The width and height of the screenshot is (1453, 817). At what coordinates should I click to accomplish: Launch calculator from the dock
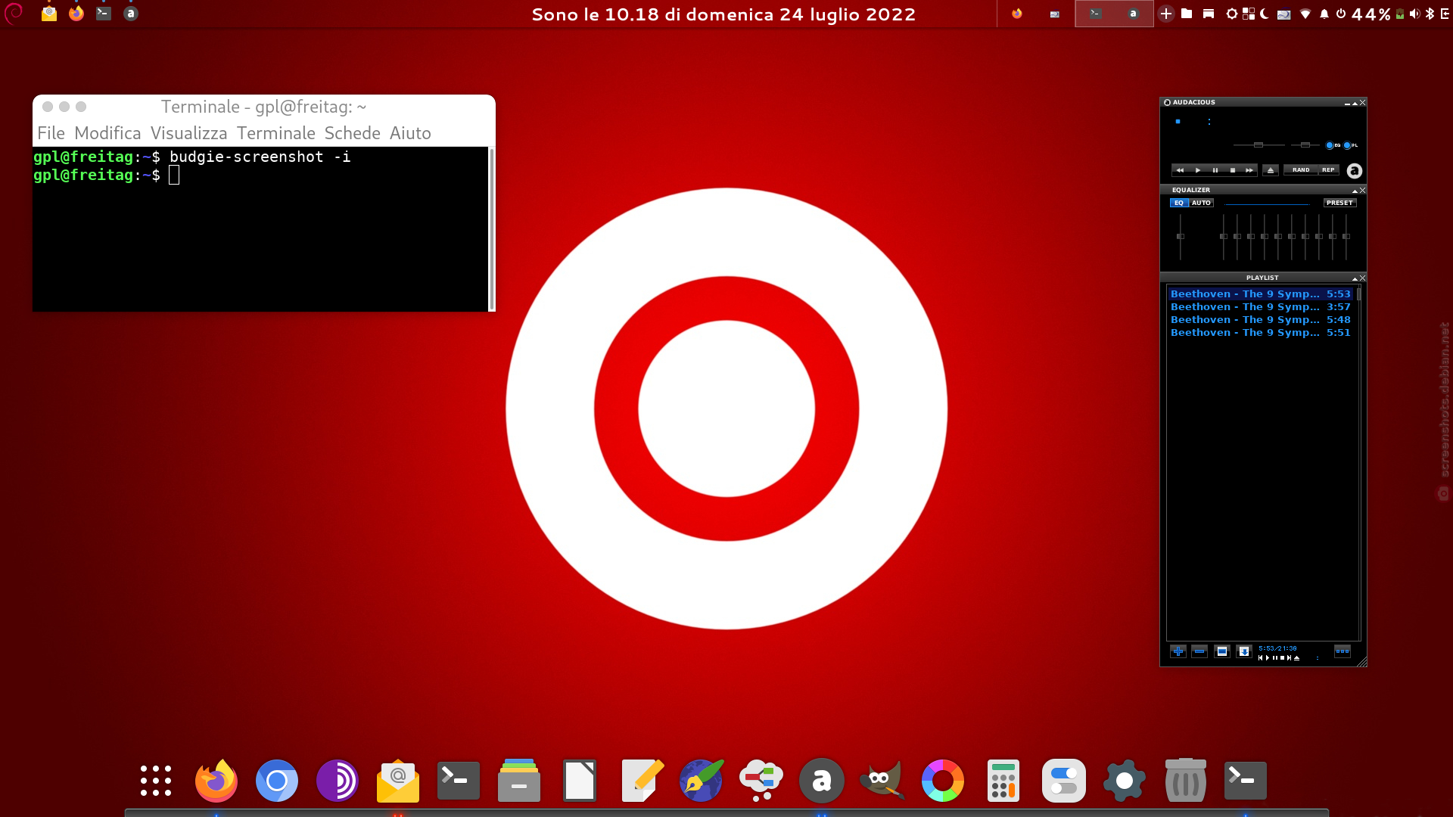pos(1003,781)
